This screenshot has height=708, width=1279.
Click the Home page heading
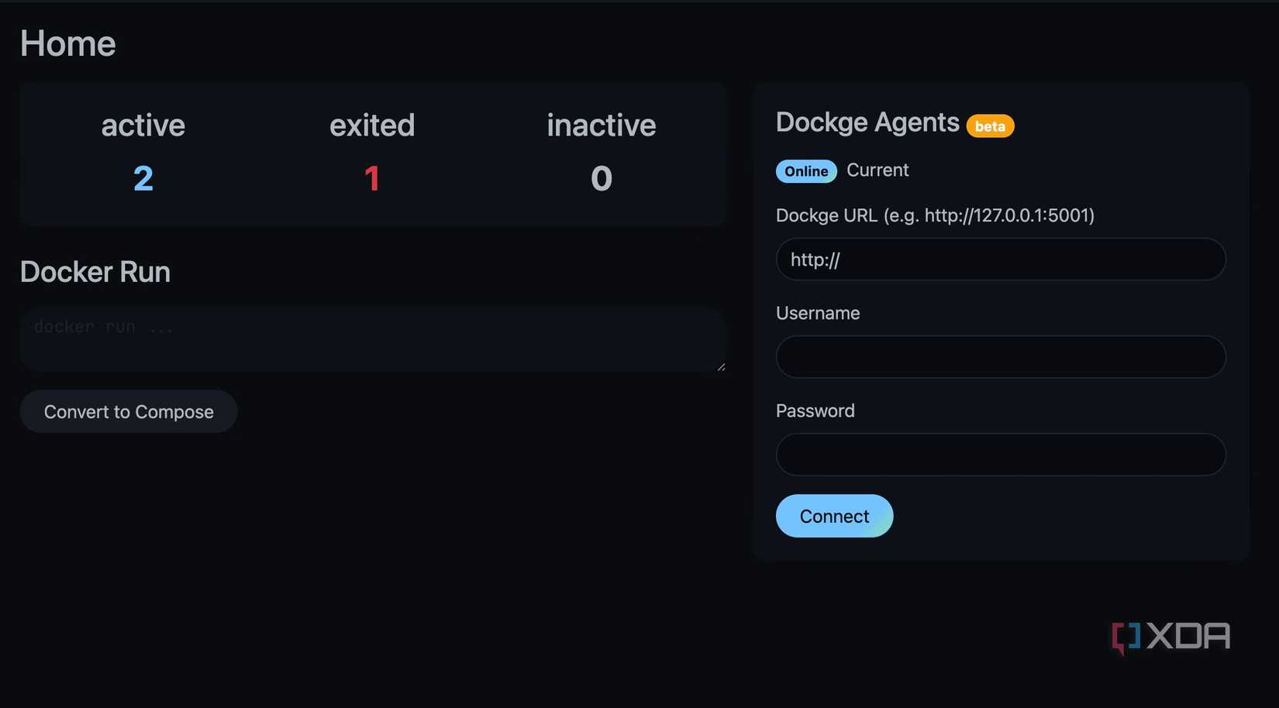point(68,44)
